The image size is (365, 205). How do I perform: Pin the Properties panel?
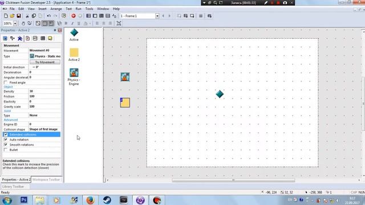[x=55, y=30]
